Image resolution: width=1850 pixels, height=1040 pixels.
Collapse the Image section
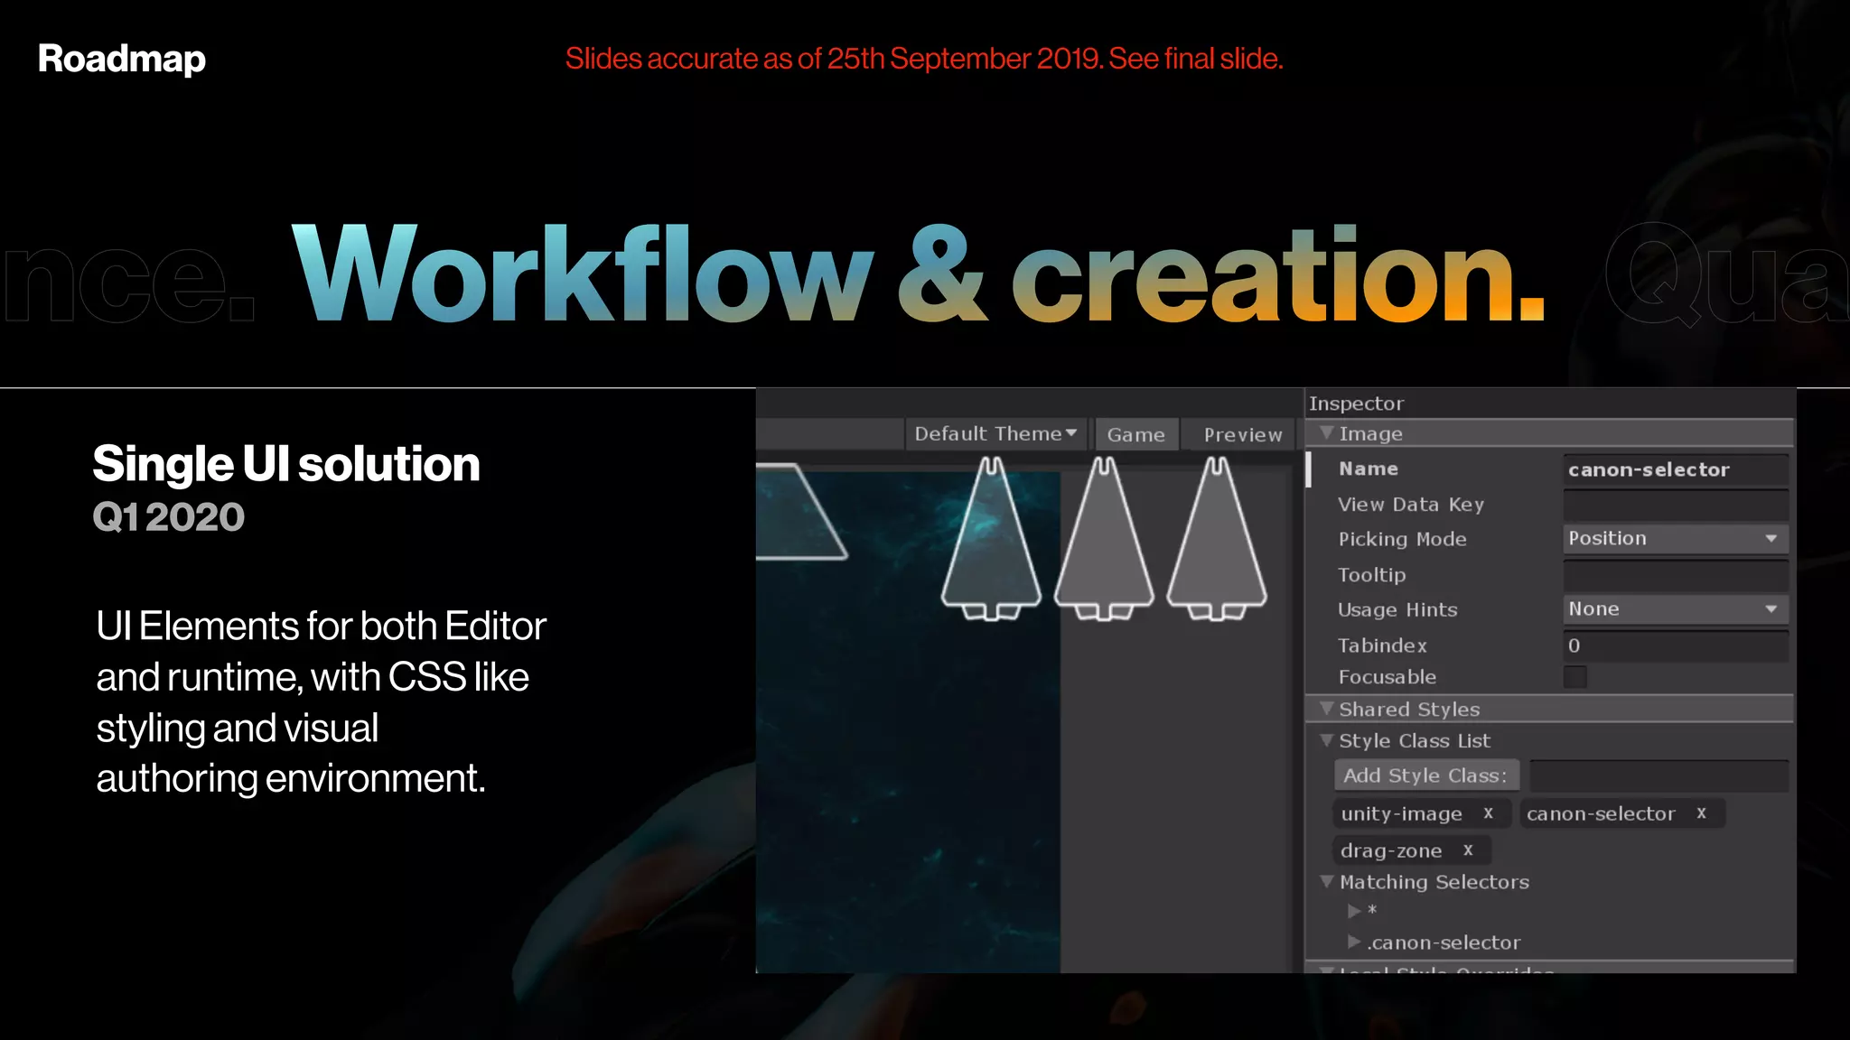pyautogui.click(x=1326, y=433)
